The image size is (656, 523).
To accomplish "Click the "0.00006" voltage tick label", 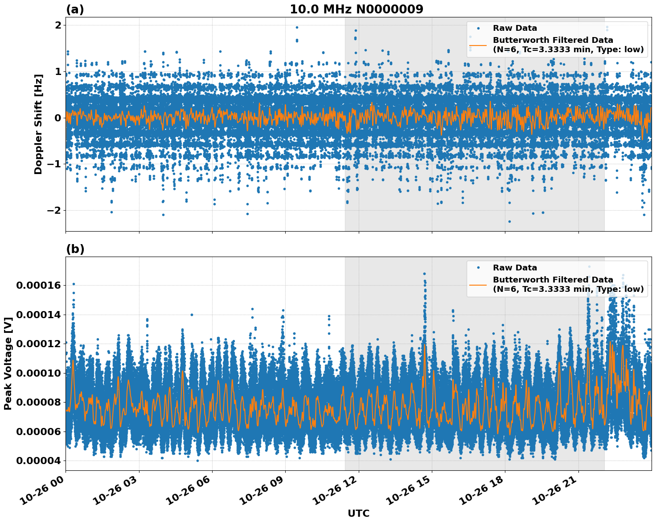I will (38, 432).
